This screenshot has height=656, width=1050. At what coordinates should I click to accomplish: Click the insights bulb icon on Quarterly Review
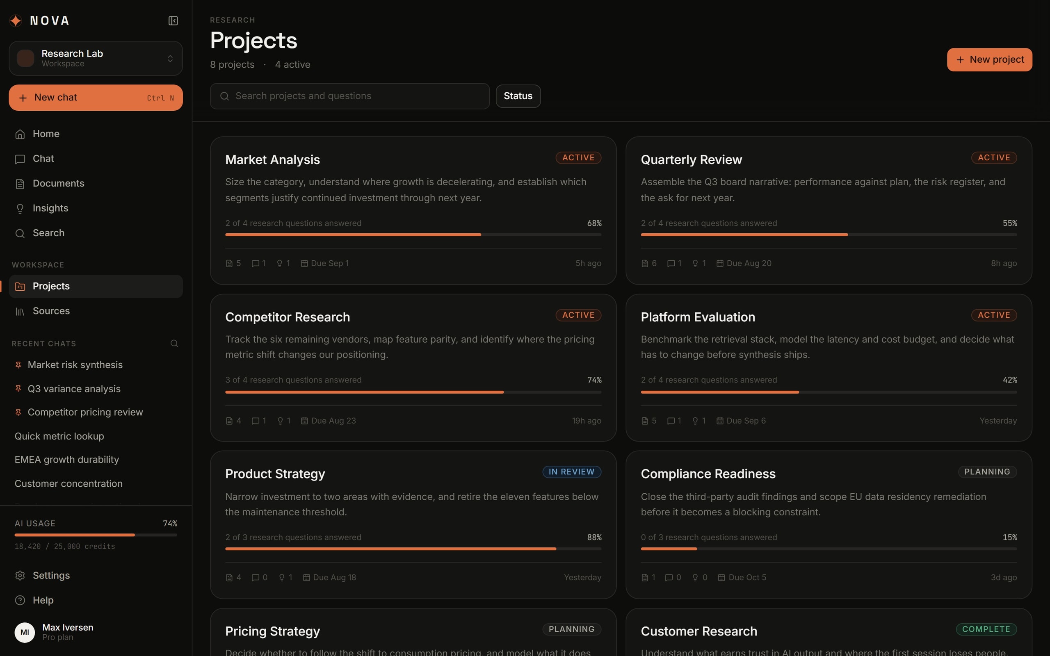(x=695, y=263)
